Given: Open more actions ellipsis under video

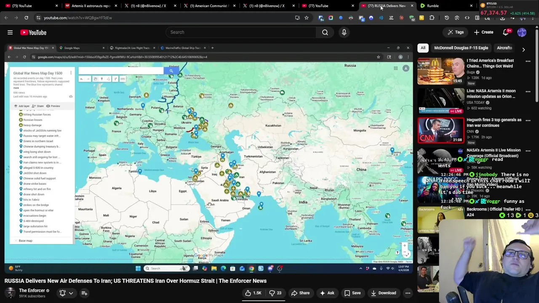Looking at the screenshot, I should tap(408, 293).
